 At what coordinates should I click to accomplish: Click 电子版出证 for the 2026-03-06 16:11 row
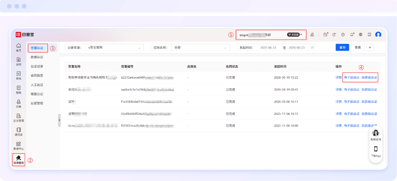(x=351, y=102)
